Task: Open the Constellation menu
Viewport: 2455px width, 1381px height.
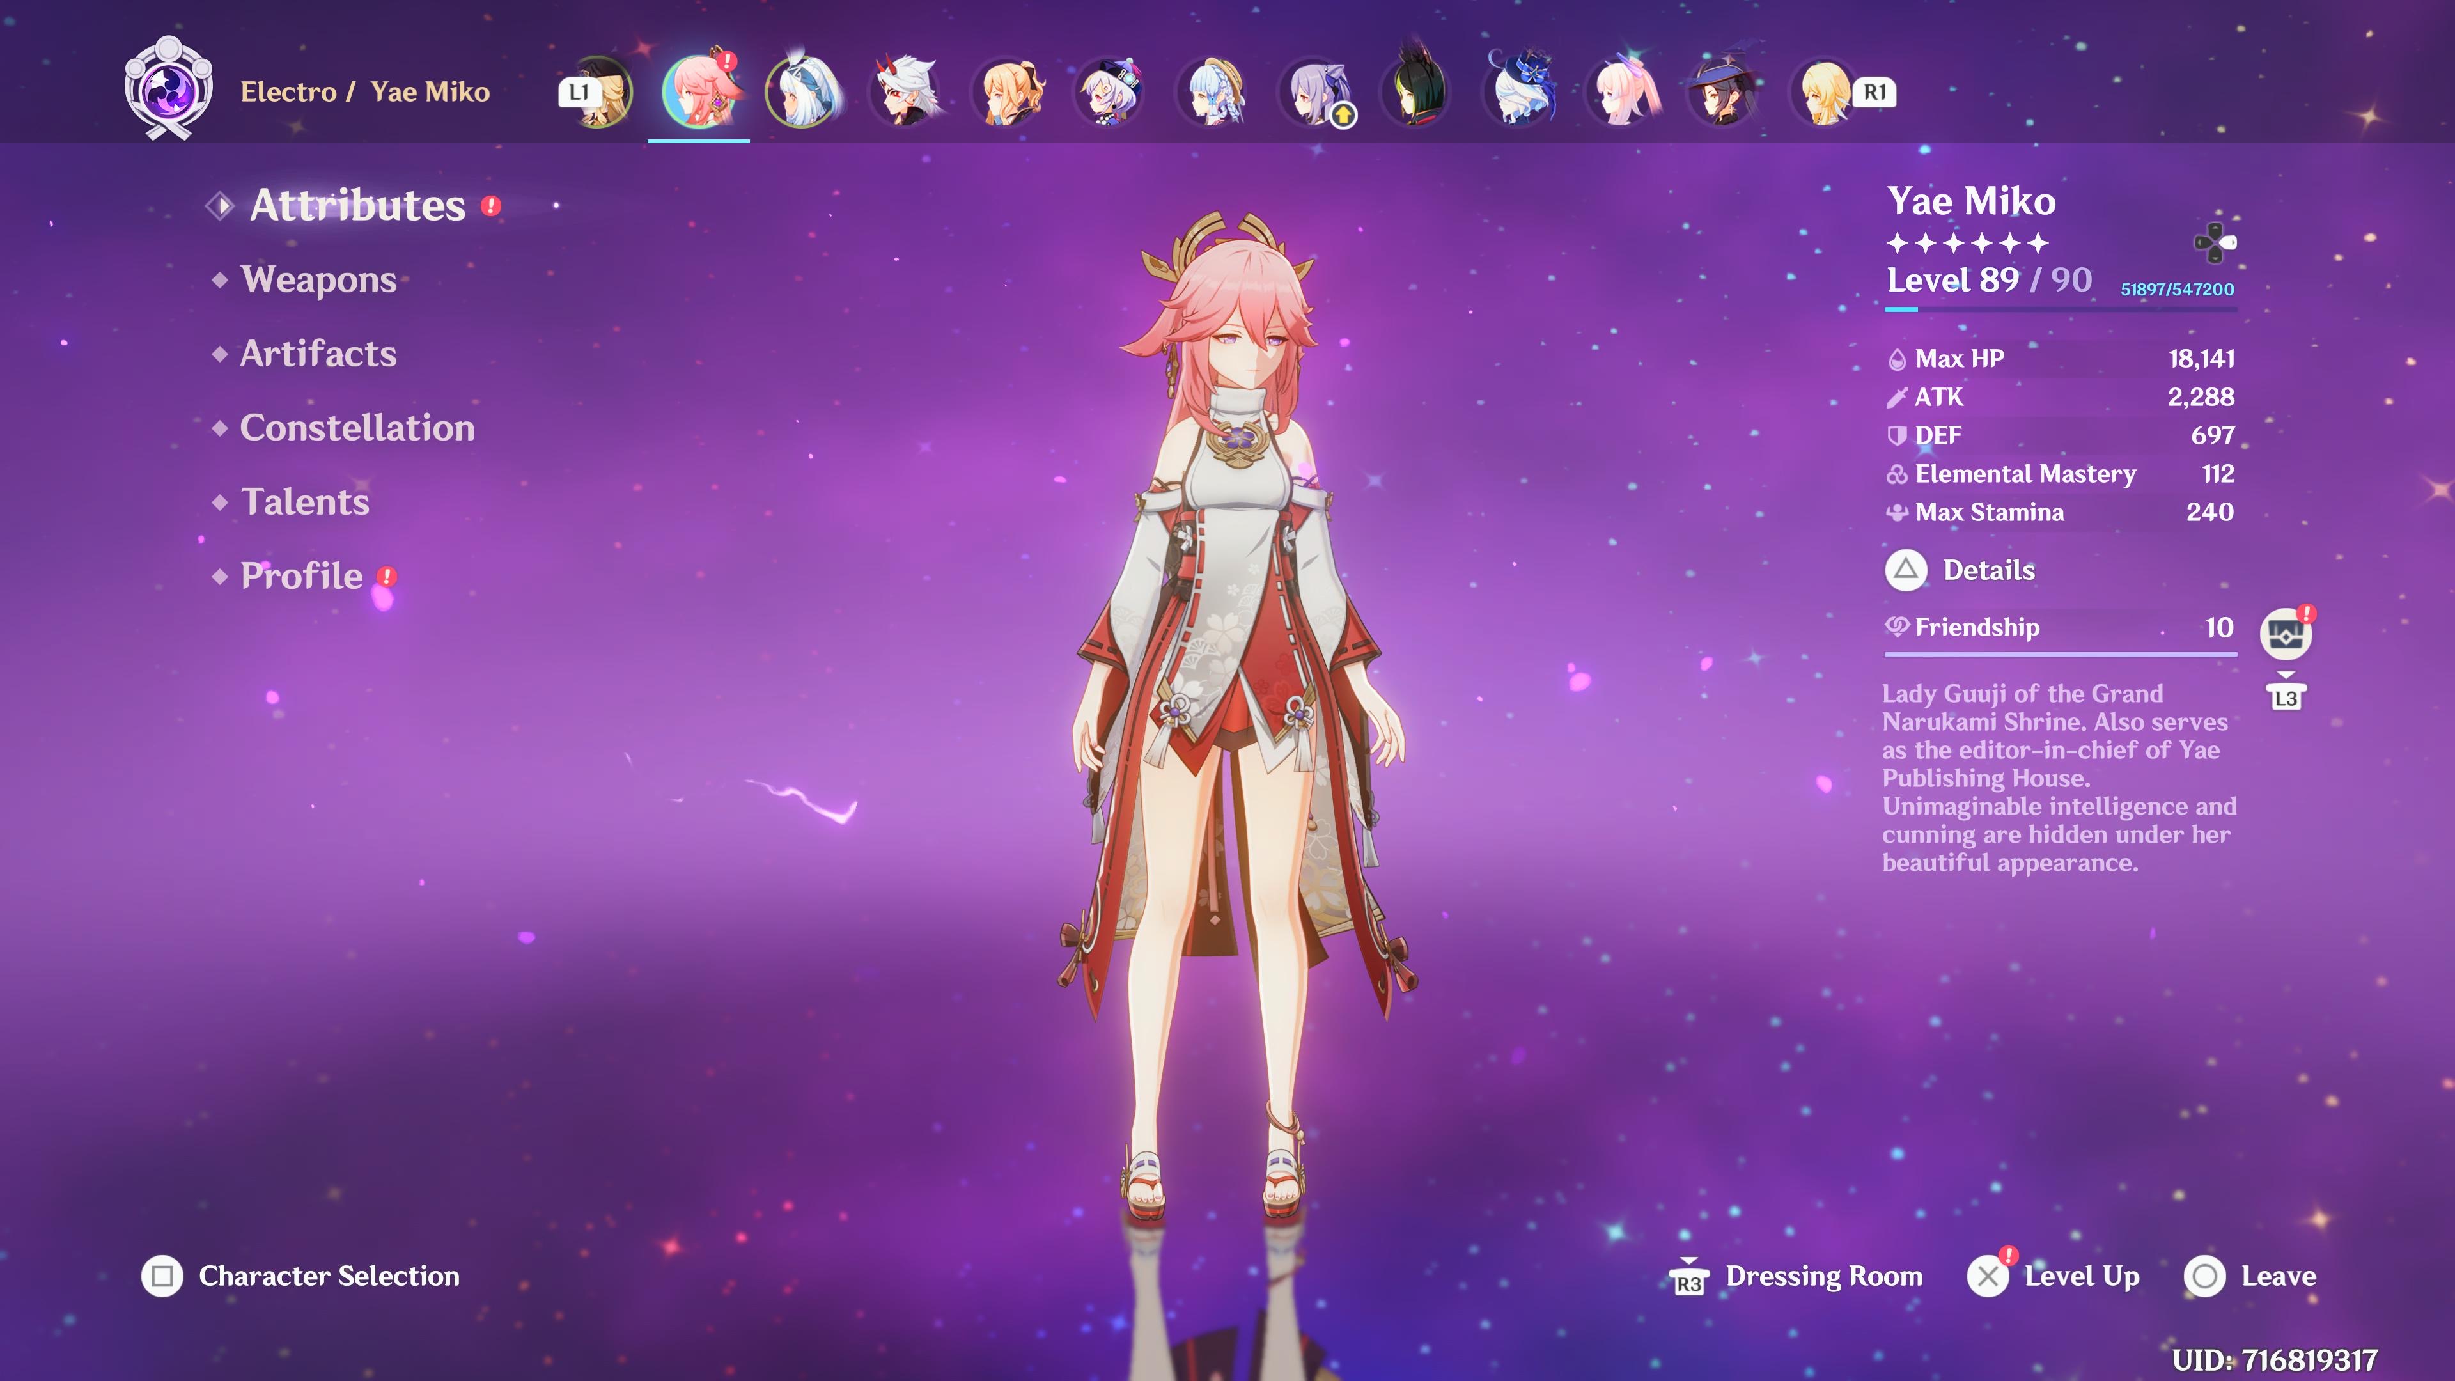Action: [357, 428]
